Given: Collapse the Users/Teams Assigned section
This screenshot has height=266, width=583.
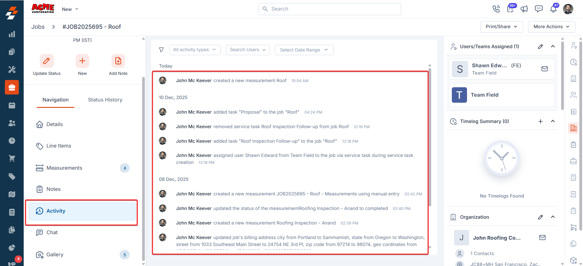Looking at the screenshot, I should 553,46.
